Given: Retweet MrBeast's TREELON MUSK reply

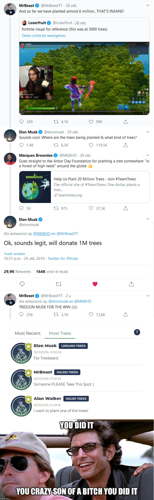Looking at the screenshot, I should 56,315.
